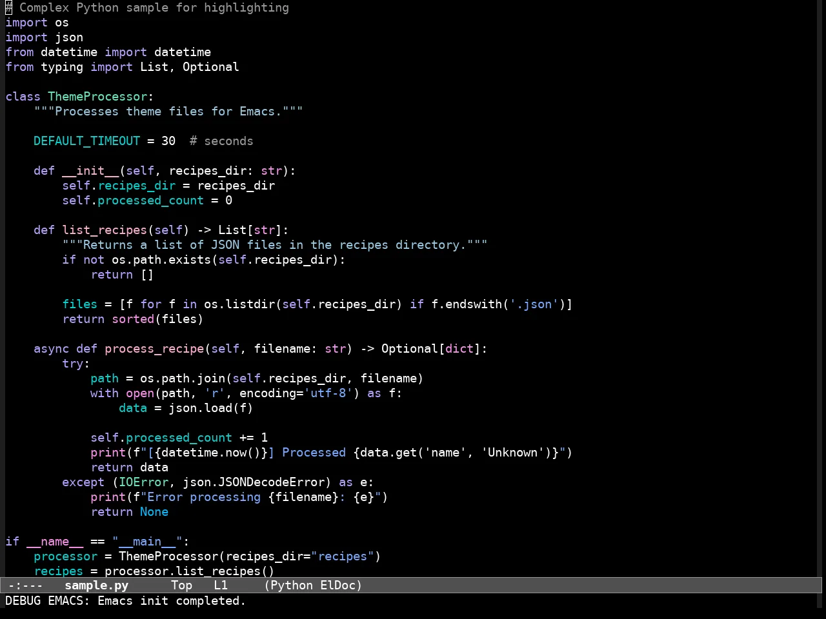This screenshot has width=826, height=619.
Task: Click 'from datetime import datetime' line
Action: pos(108,52)
